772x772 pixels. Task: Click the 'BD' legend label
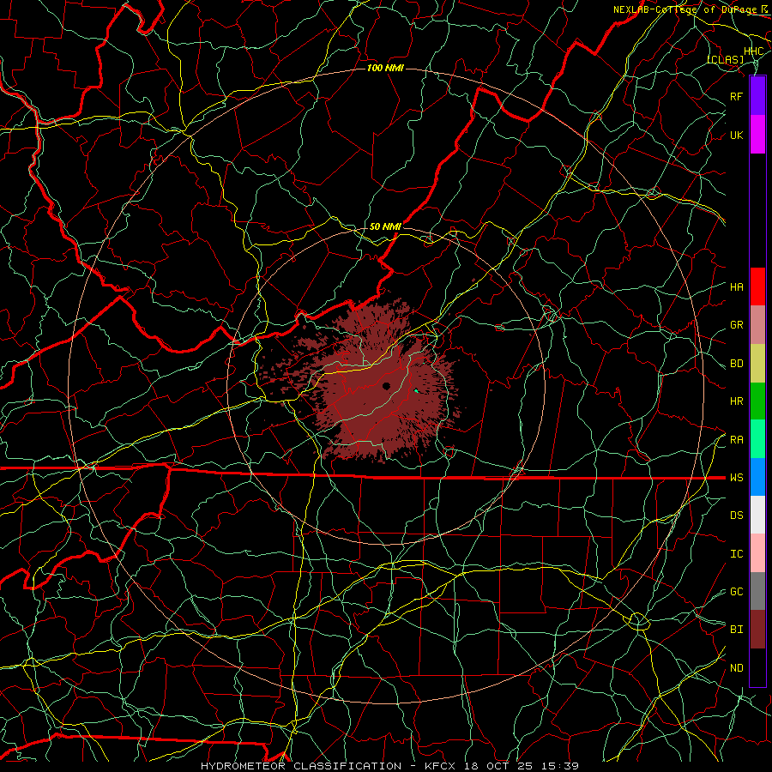737,364
